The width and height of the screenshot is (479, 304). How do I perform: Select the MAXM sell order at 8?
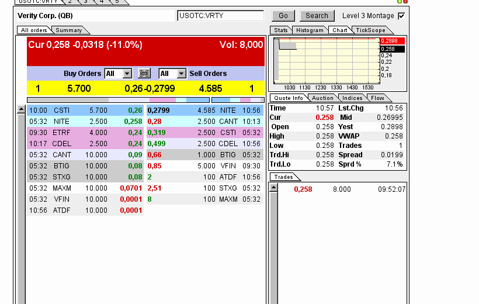pyautogui.click(x=205, y=199)
